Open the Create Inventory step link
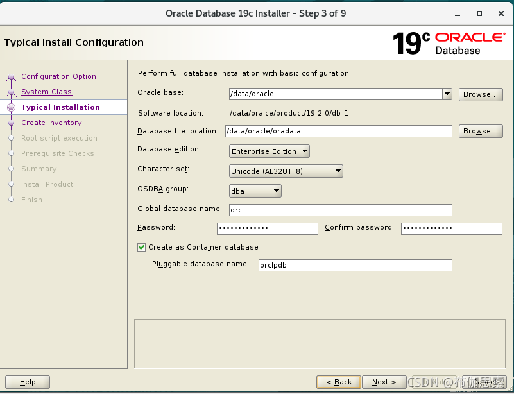Screen dimensions: 514x394 pyautogui.click(x=51, y=123)
